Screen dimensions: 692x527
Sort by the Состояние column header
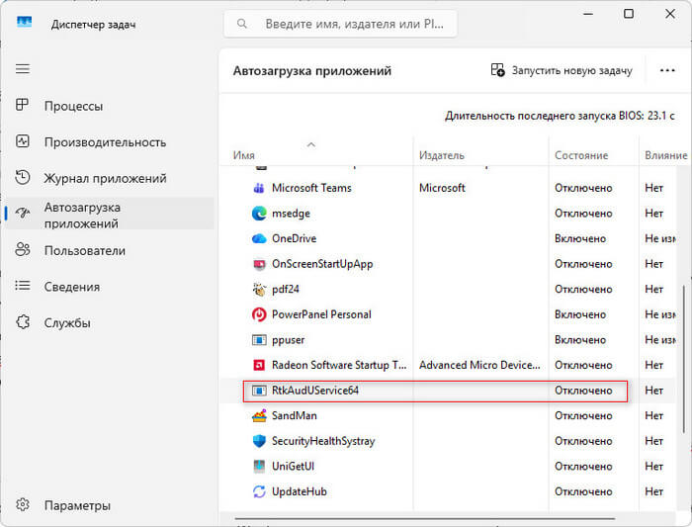[581, 155]
